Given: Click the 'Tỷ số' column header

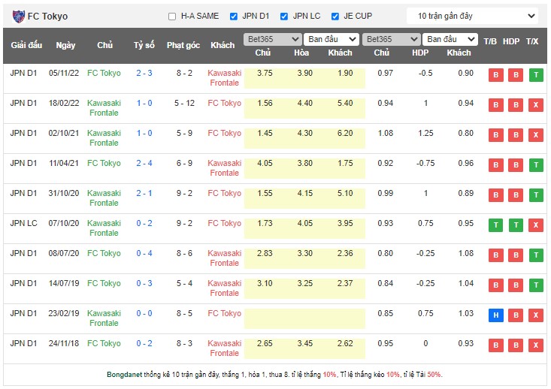Looking at the screenshot, I should coord(144,45).
